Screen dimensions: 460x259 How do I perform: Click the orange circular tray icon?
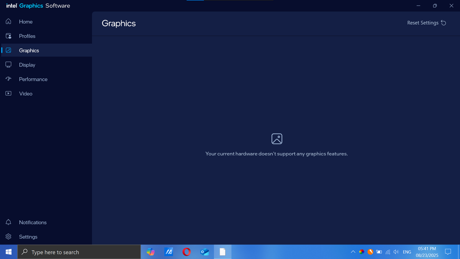coord(370,252)
